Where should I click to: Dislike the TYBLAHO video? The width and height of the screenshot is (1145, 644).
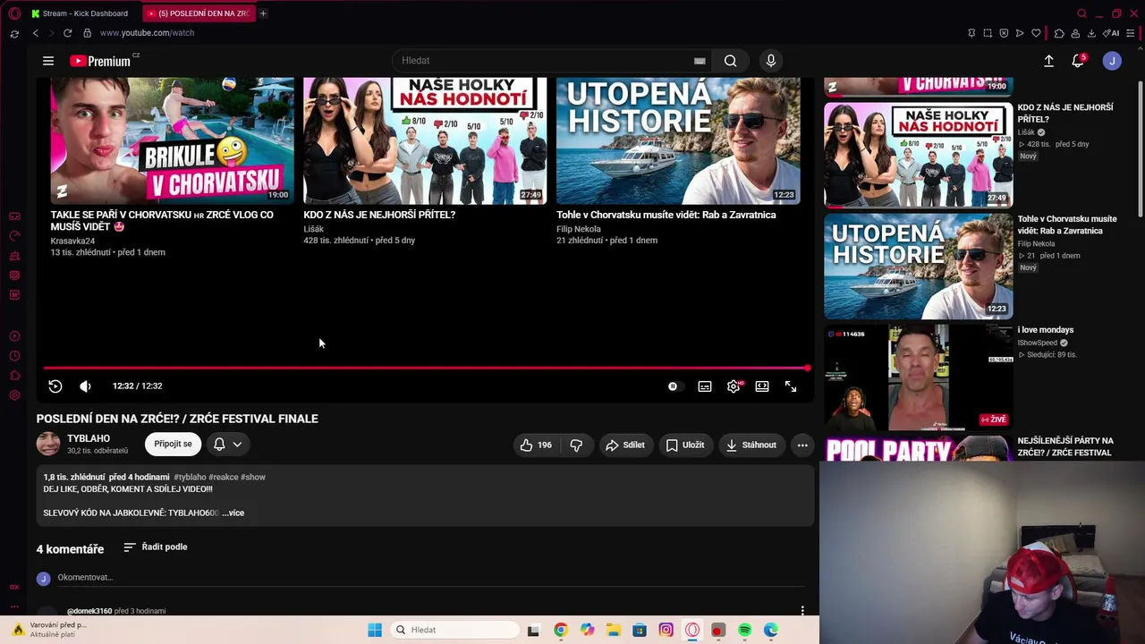[576, 445]
